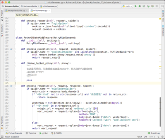Click the gray Stop button in the toolbar
The image size is (165, 139).
coord(157,6)
